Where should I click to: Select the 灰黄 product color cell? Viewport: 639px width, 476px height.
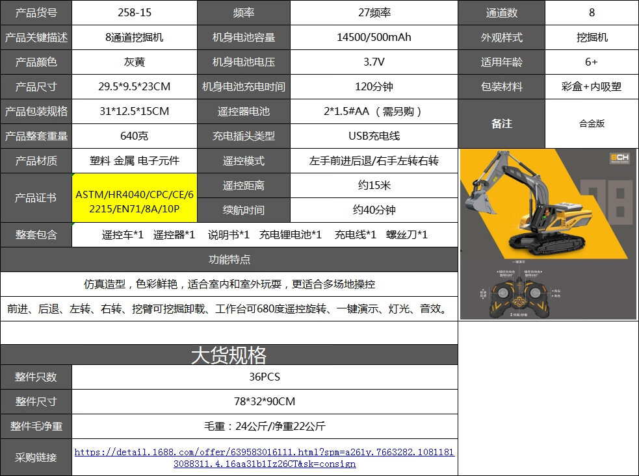(135, 62)
